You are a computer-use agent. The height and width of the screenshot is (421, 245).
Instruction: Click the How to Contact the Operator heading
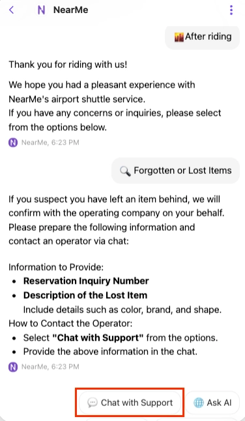[x=70, y=324]
